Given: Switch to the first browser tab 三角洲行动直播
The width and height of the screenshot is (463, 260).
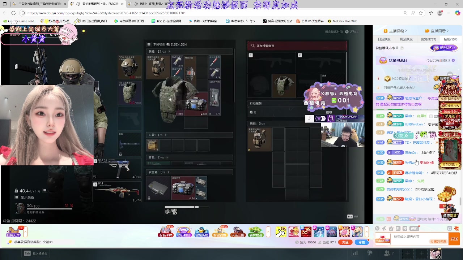Looking at the screenshot, I should [39, 4].
